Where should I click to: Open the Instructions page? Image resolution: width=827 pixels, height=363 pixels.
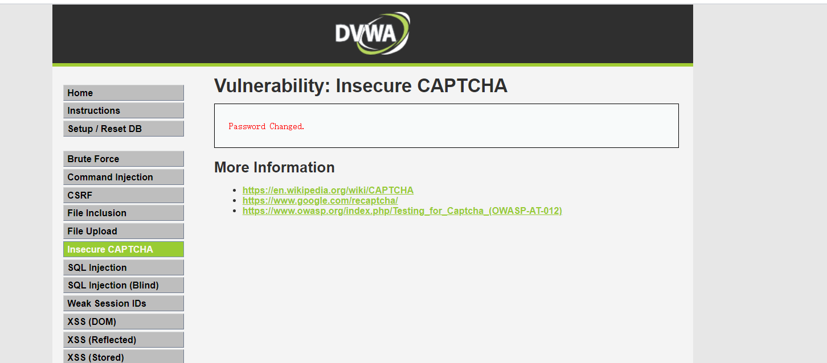123,110
